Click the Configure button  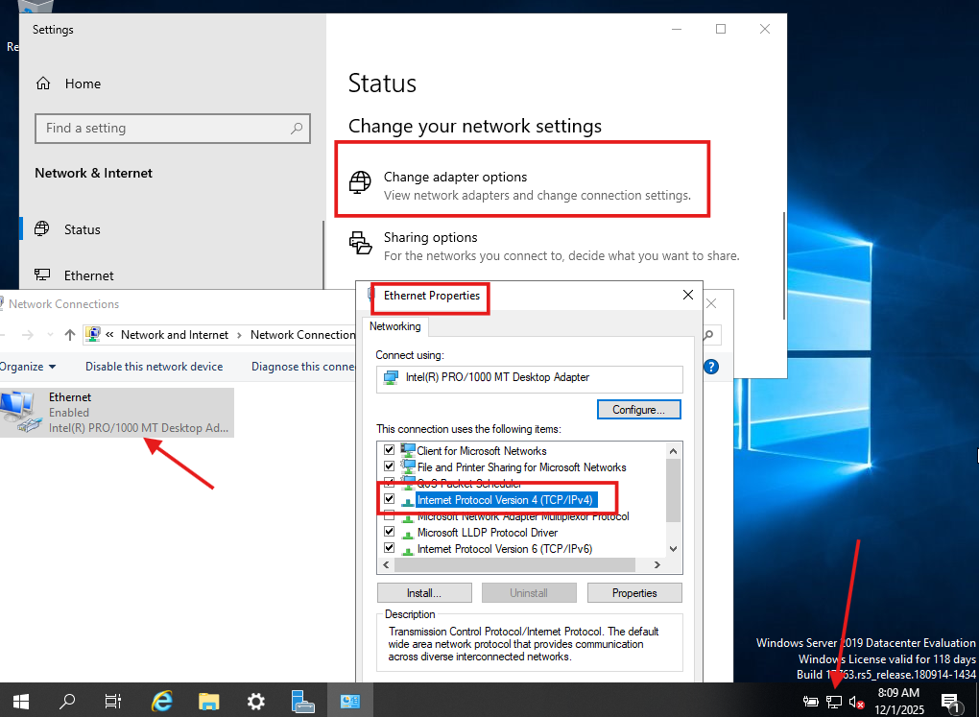click(638, 410)
